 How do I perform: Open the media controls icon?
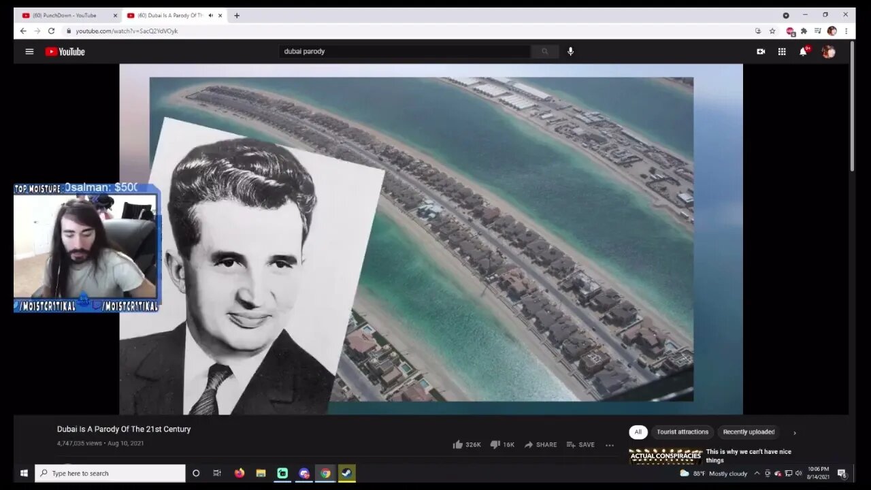pos(818,31)
